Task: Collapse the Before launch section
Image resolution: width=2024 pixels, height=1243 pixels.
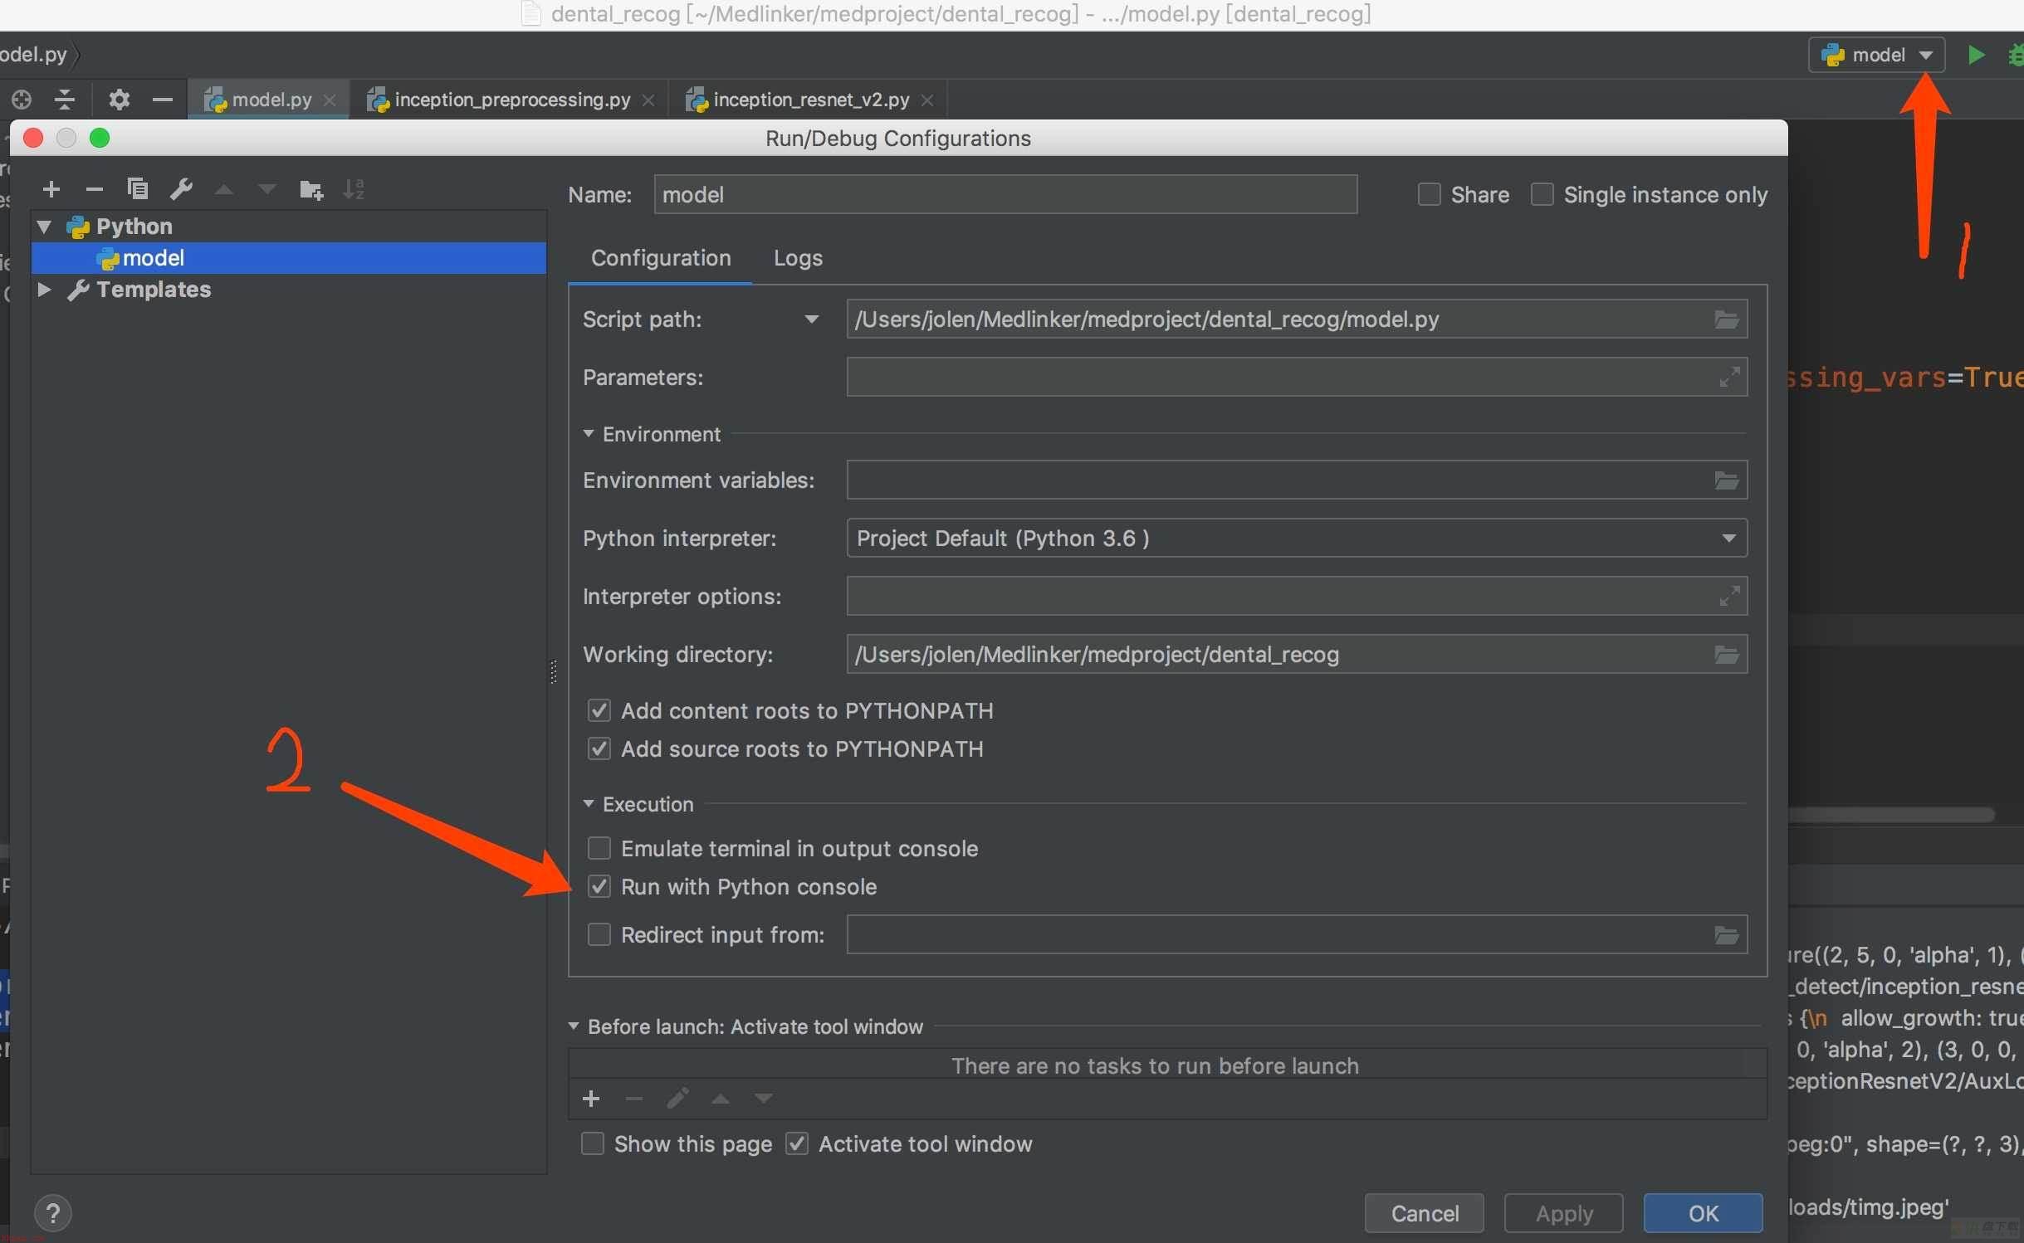Action: pos(574,1026)
